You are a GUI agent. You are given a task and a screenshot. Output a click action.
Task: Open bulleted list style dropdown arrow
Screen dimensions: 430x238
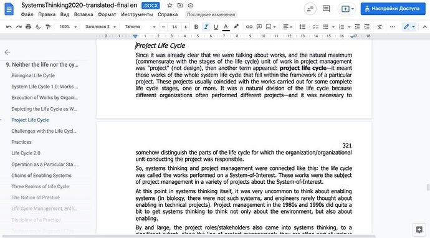pyautogui.click(x=333, y=27)
